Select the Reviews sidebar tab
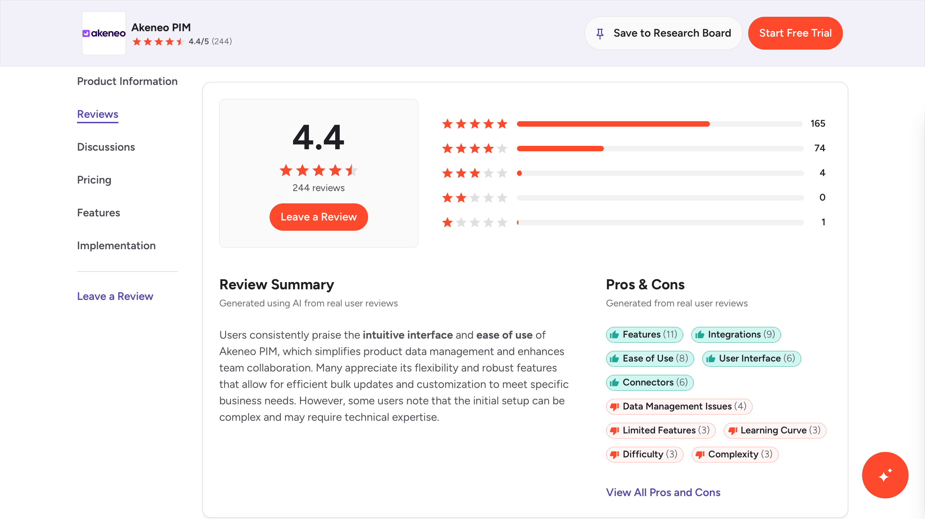This screenshot has width=925, height=519. 98,114
